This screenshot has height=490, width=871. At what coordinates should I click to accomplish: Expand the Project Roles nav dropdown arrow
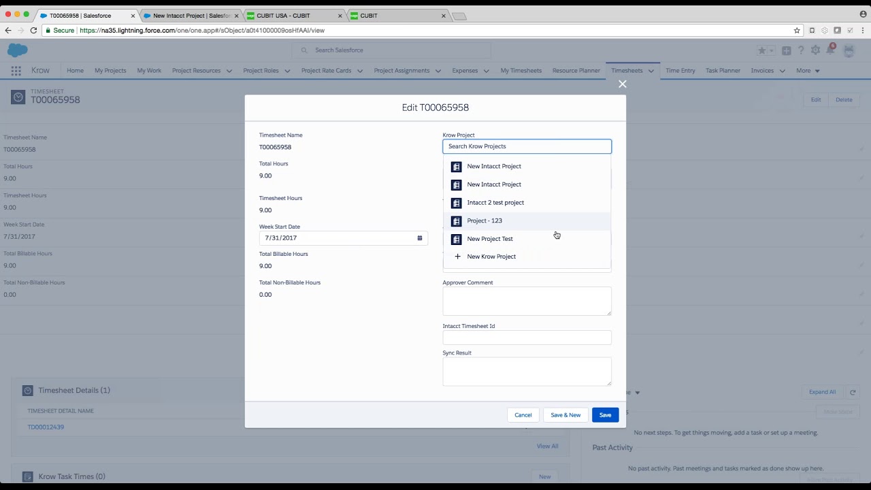coord(287,71)
